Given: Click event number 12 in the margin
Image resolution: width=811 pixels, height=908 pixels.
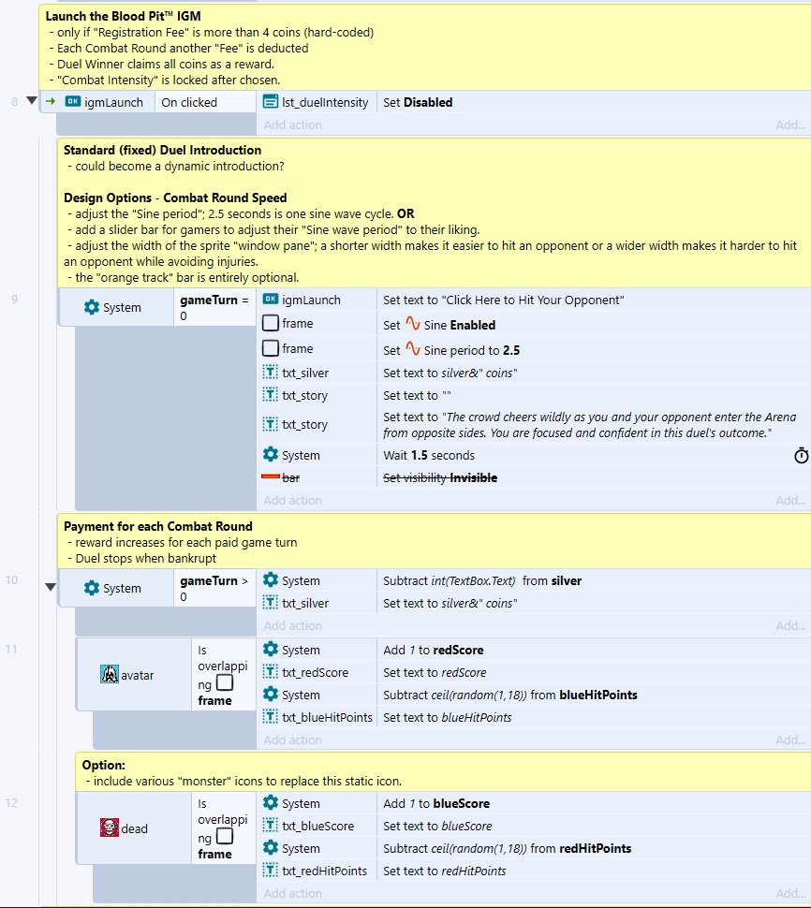Looking at the screenshot, I should (11, 802).
